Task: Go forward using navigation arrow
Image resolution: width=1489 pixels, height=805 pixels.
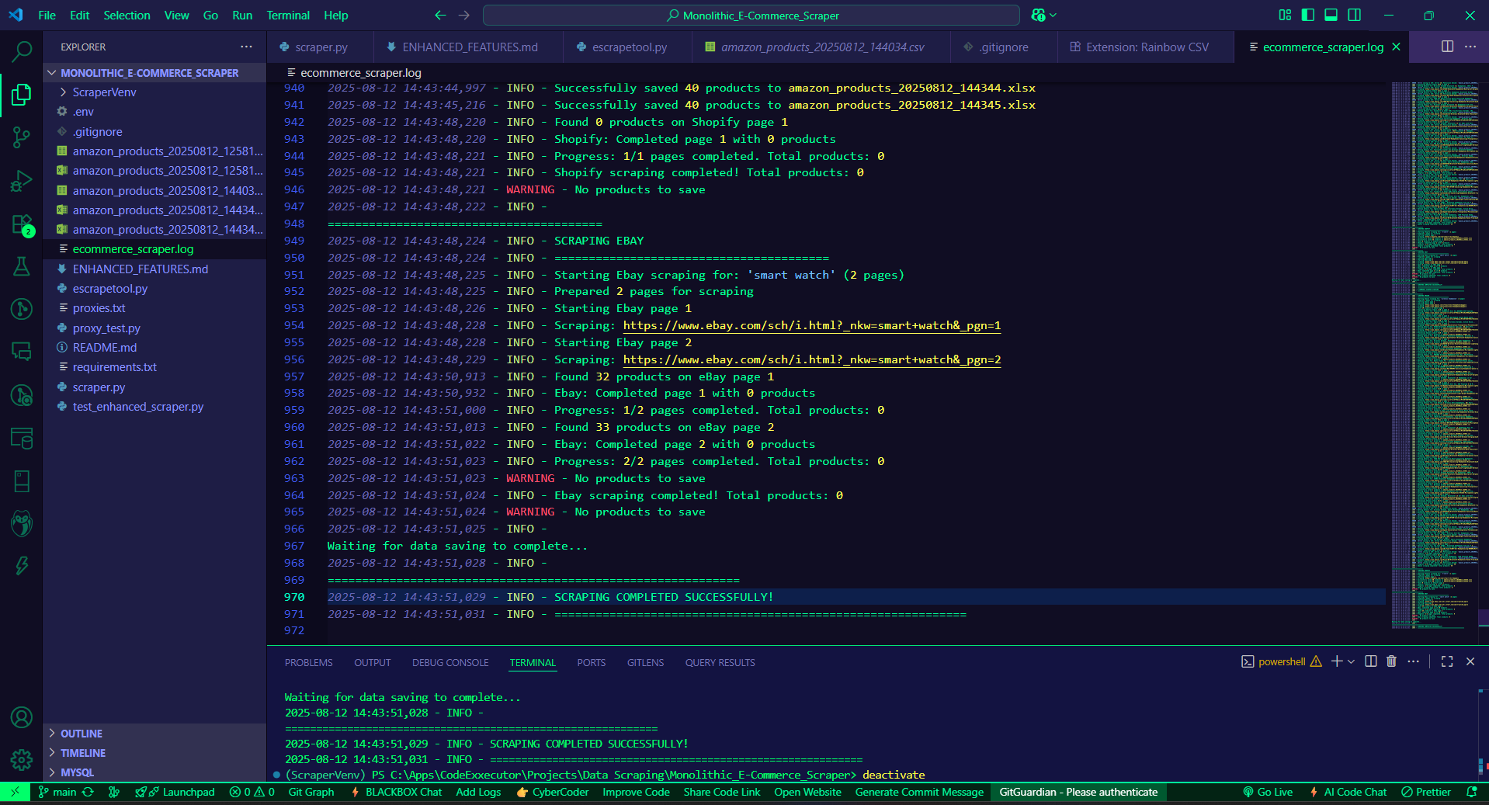Action: tap(464, 15)
